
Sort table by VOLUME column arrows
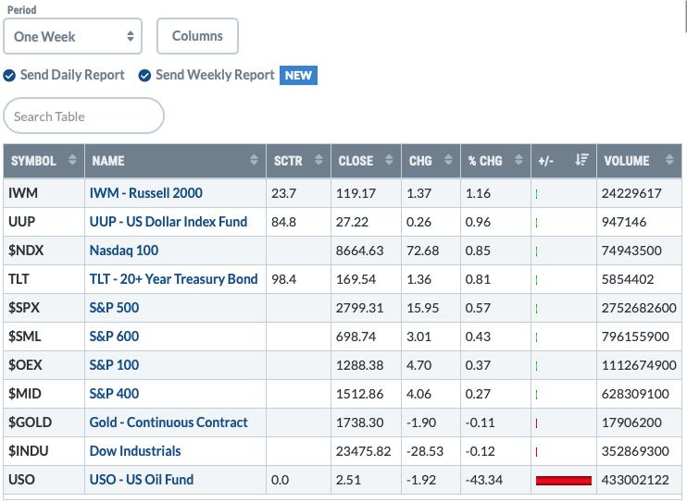coord(669,160)
